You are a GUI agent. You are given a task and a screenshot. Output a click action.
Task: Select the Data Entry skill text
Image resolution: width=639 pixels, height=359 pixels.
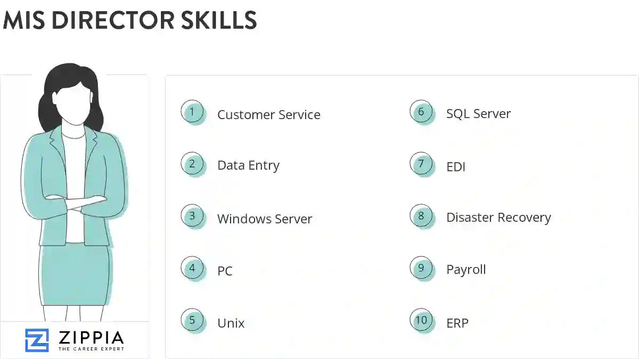[248, 165]
